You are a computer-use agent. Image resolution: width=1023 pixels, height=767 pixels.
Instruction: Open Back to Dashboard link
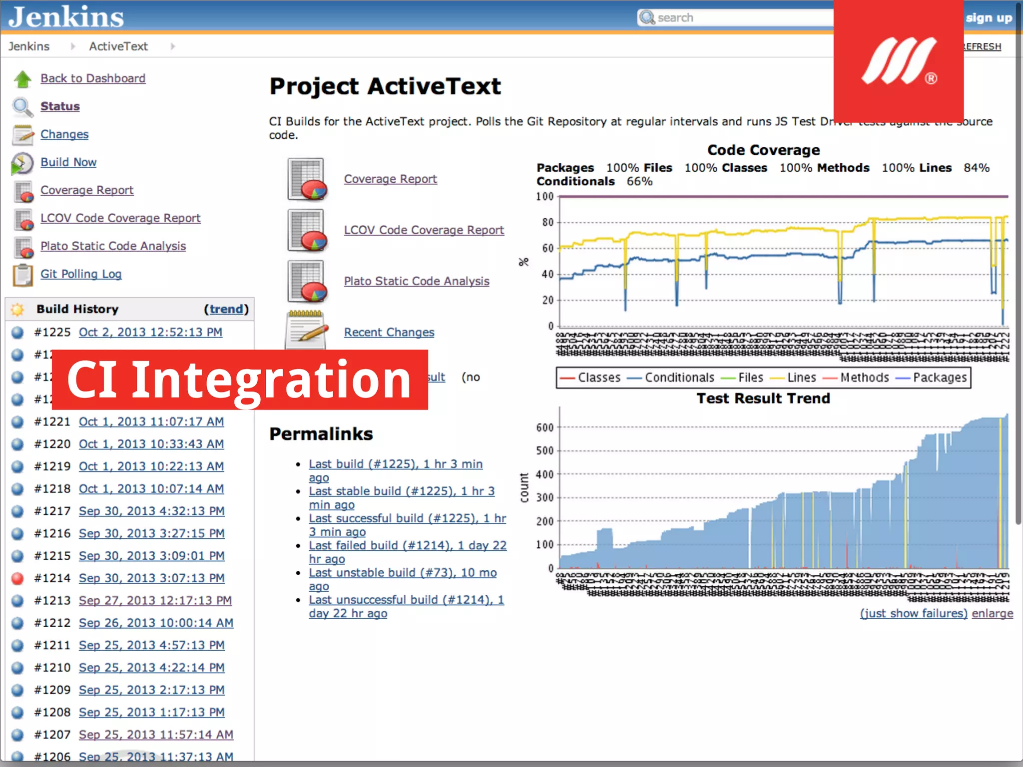tap(93, 78)
